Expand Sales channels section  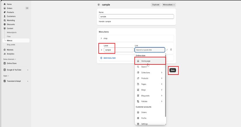pos(10,59)
